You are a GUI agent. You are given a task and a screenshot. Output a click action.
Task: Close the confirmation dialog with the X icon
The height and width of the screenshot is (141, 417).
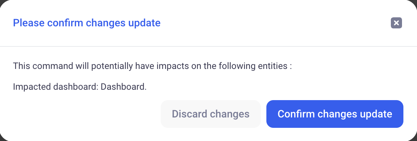tap(396, 23)
